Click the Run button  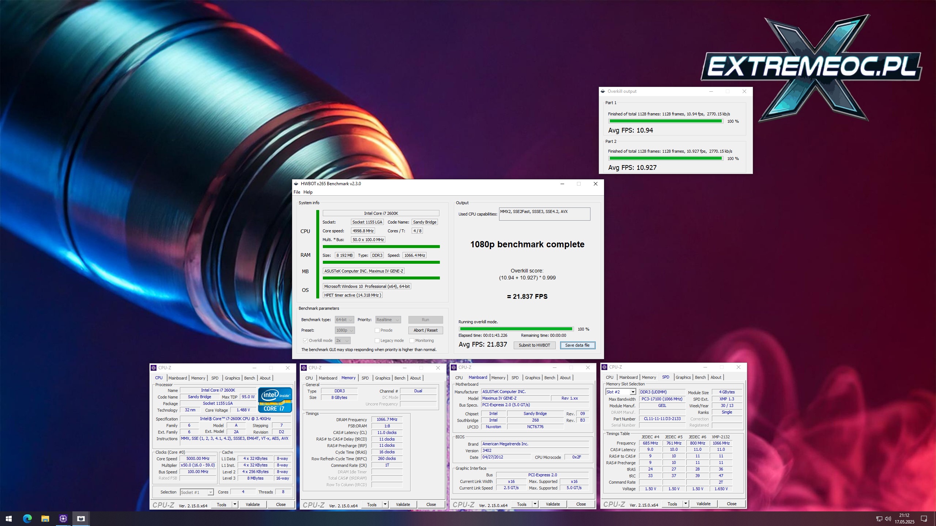point(425,320)
